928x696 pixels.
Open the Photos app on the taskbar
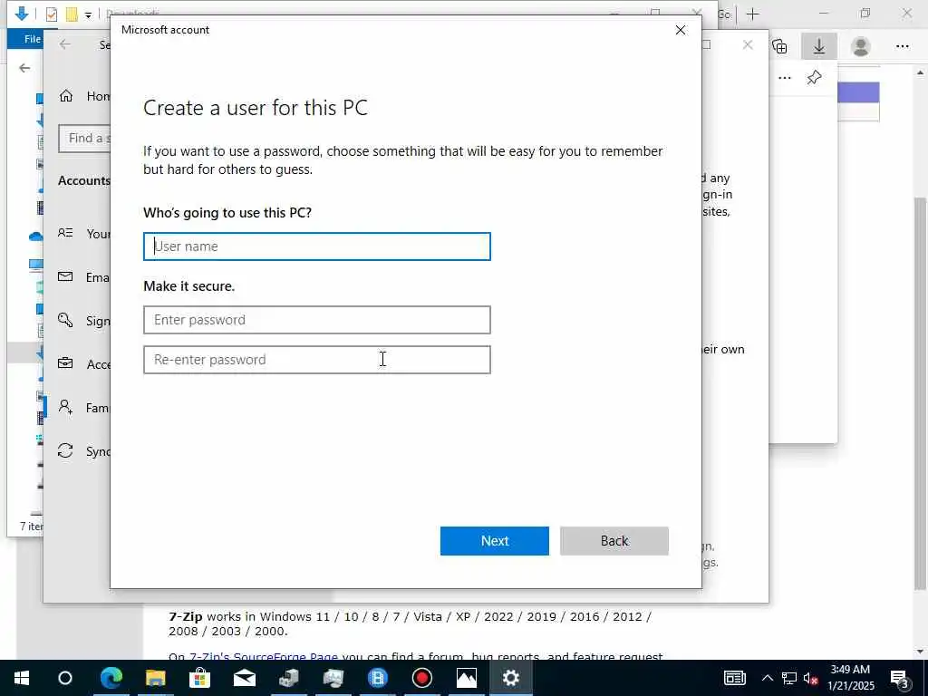point(467,678)
